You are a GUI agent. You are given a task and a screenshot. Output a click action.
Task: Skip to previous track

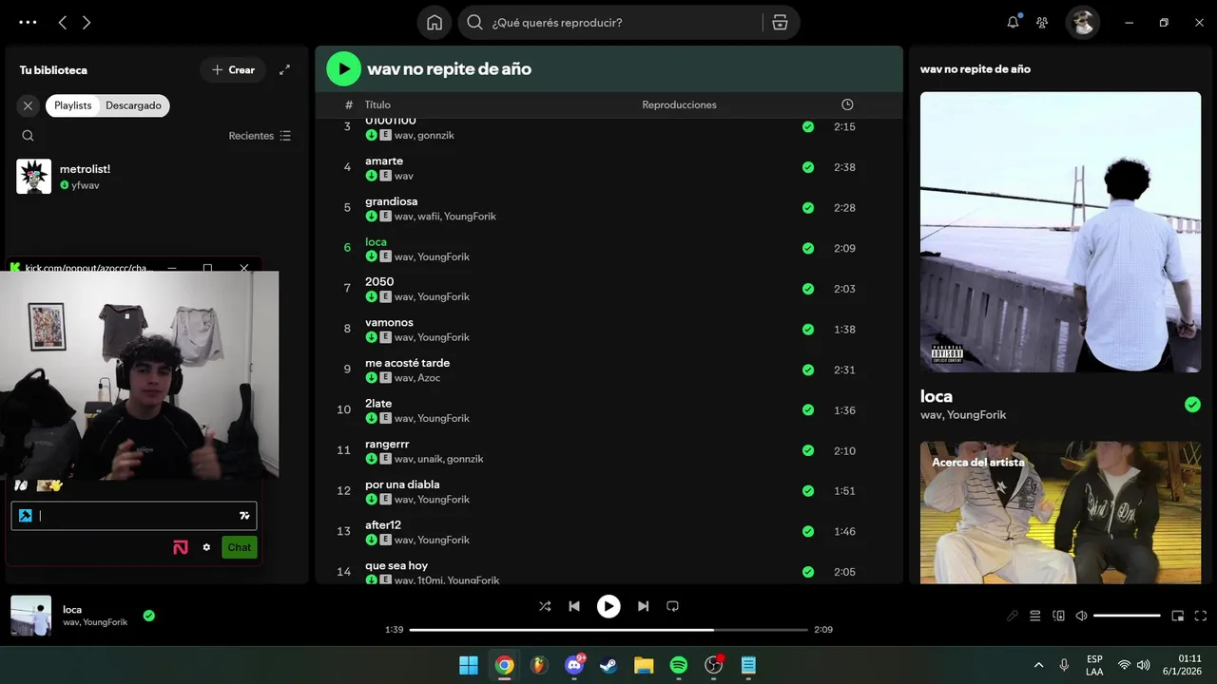(574, 606)
